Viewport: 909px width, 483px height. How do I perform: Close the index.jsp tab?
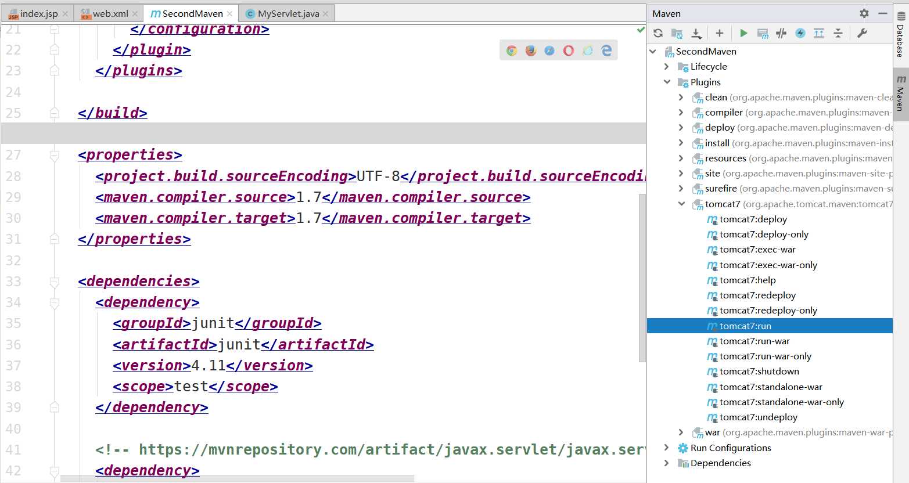65,14
